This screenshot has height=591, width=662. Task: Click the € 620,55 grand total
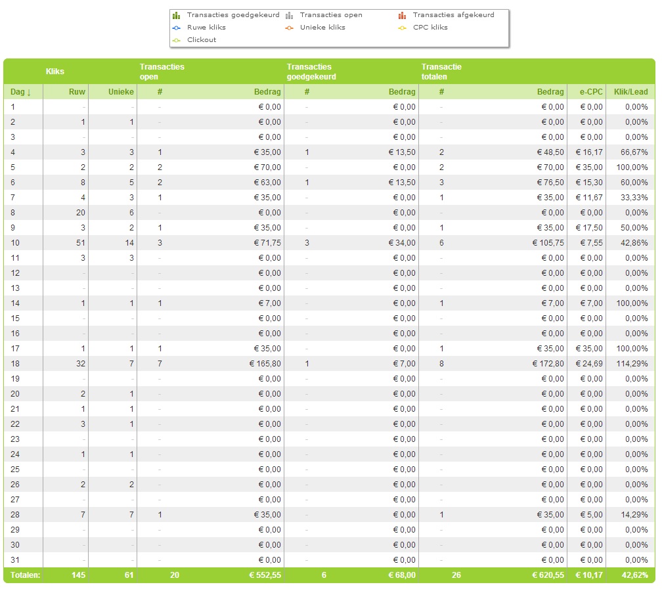coord(548,575)
